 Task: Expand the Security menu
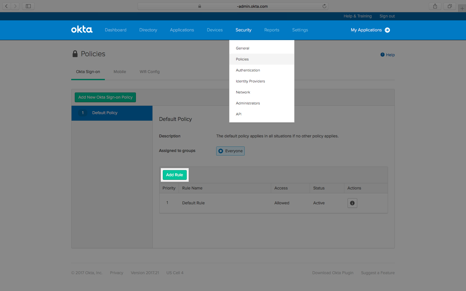[x=243, y=30]
